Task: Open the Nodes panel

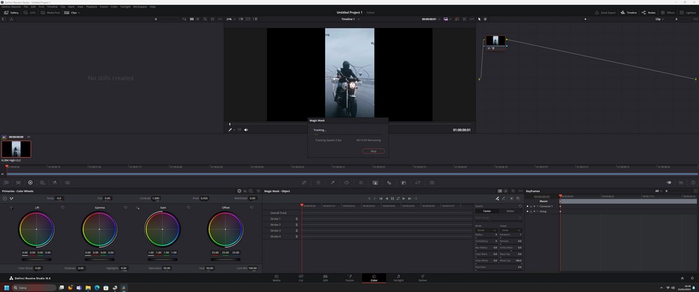Action: (x=648, y=13)
